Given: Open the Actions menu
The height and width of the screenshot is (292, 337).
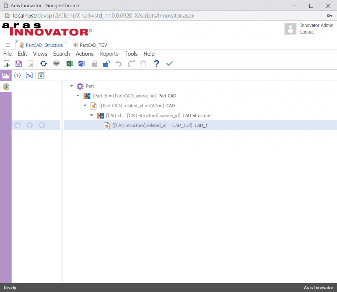Looking at the screenshot, I should [x=85, y=54].
